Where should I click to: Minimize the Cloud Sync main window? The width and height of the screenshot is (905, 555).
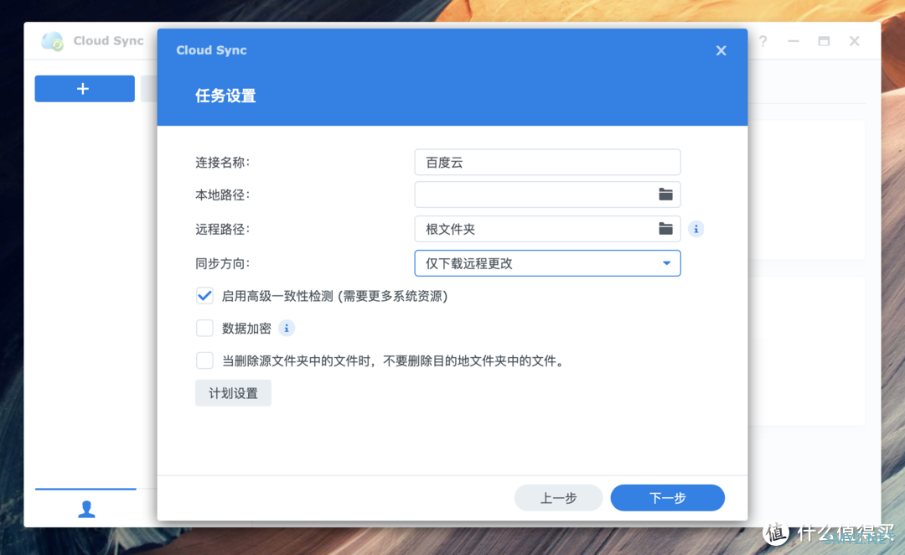794,41
